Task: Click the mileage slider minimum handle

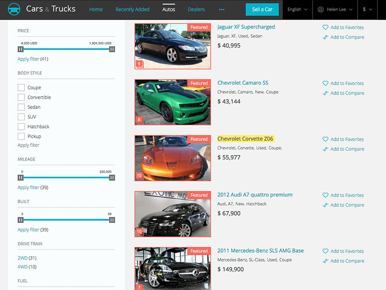Action: click(x=21, y=178)
